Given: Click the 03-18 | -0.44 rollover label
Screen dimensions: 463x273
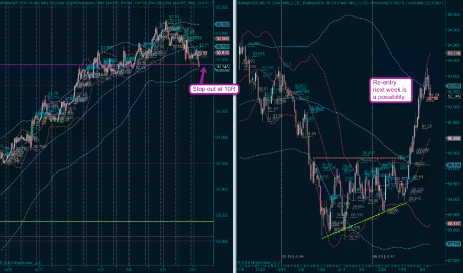Looking at the screenshot, I should coord(293,256).
